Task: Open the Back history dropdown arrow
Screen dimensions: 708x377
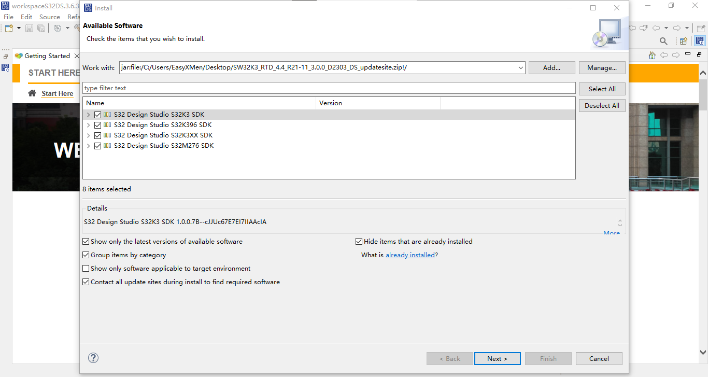Action: pos(666,28)
